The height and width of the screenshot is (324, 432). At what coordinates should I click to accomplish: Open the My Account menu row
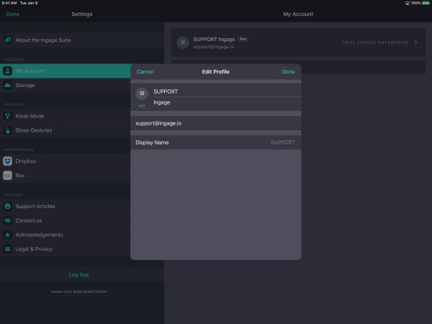tap(66, 71)
